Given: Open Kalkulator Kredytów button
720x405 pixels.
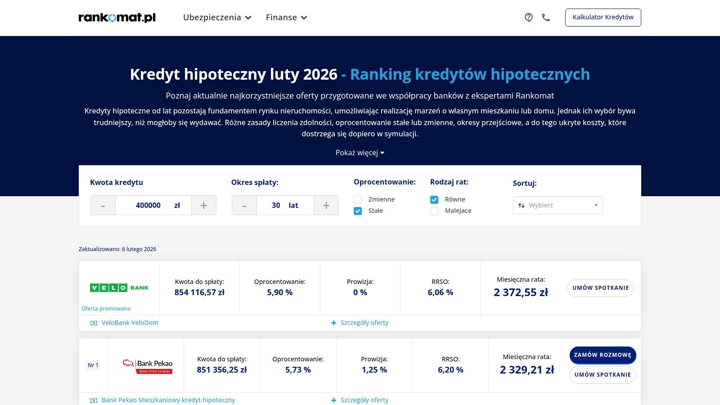Looking at the screenshot, I should tap(603, 18).
